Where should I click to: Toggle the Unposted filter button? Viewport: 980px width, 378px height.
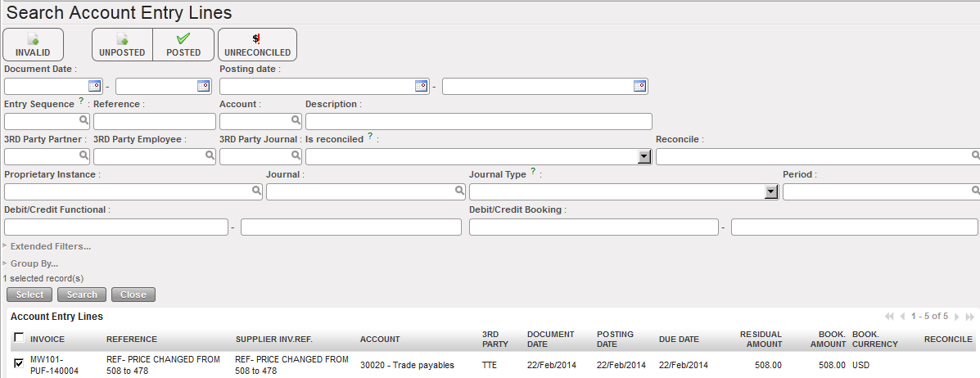pos(123,45)
